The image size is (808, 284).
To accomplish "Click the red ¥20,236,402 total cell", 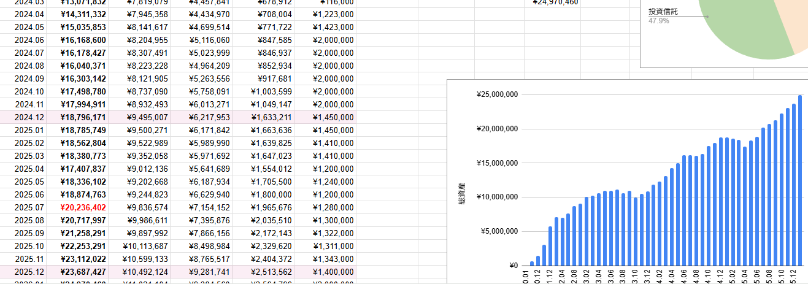I will (x=83, y=208).
